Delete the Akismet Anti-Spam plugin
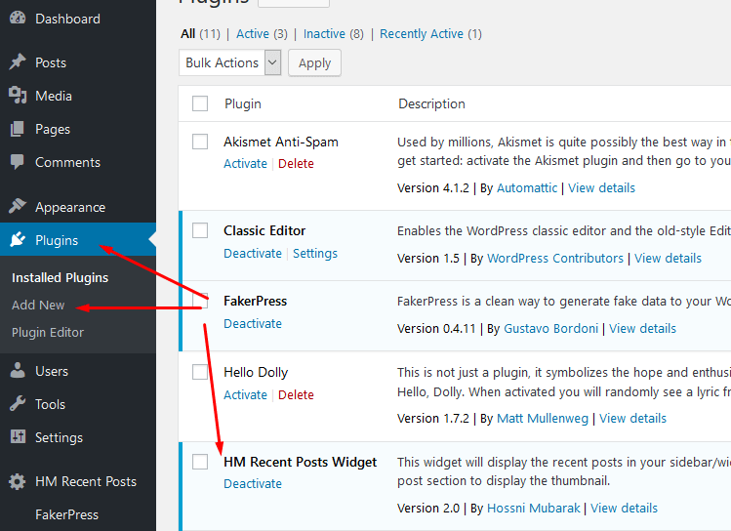The image size is (731, 531). (x=296, y=164)
